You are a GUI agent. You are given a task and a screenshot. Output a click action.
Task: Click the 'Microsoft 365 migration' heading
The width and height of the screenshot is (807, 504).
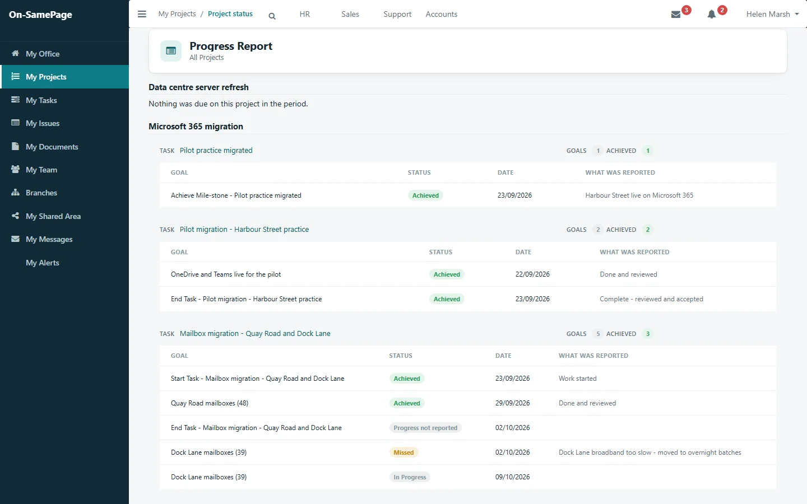point(196,127)
